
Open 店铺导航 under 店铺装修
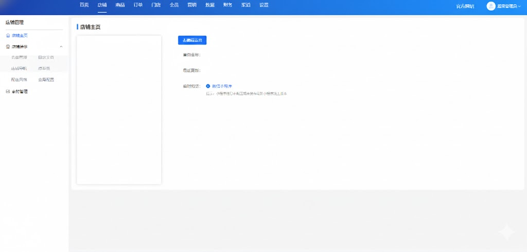pos(19,68)
